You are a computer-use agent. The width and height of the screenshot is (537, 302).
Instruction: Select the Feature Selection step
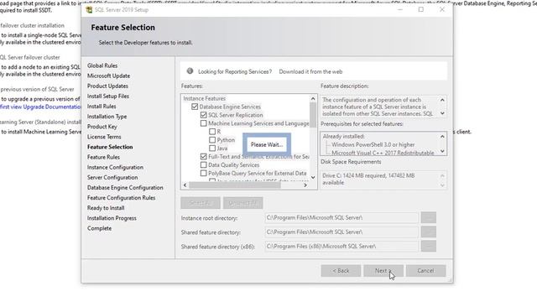coord(110,147)
